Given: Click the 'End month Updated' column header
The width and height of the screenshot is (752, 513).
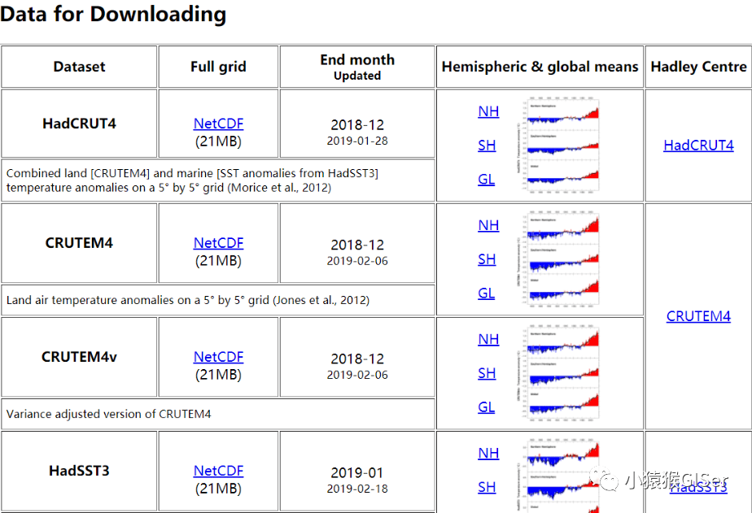Looking at the screenshot, I should (357, 67).
